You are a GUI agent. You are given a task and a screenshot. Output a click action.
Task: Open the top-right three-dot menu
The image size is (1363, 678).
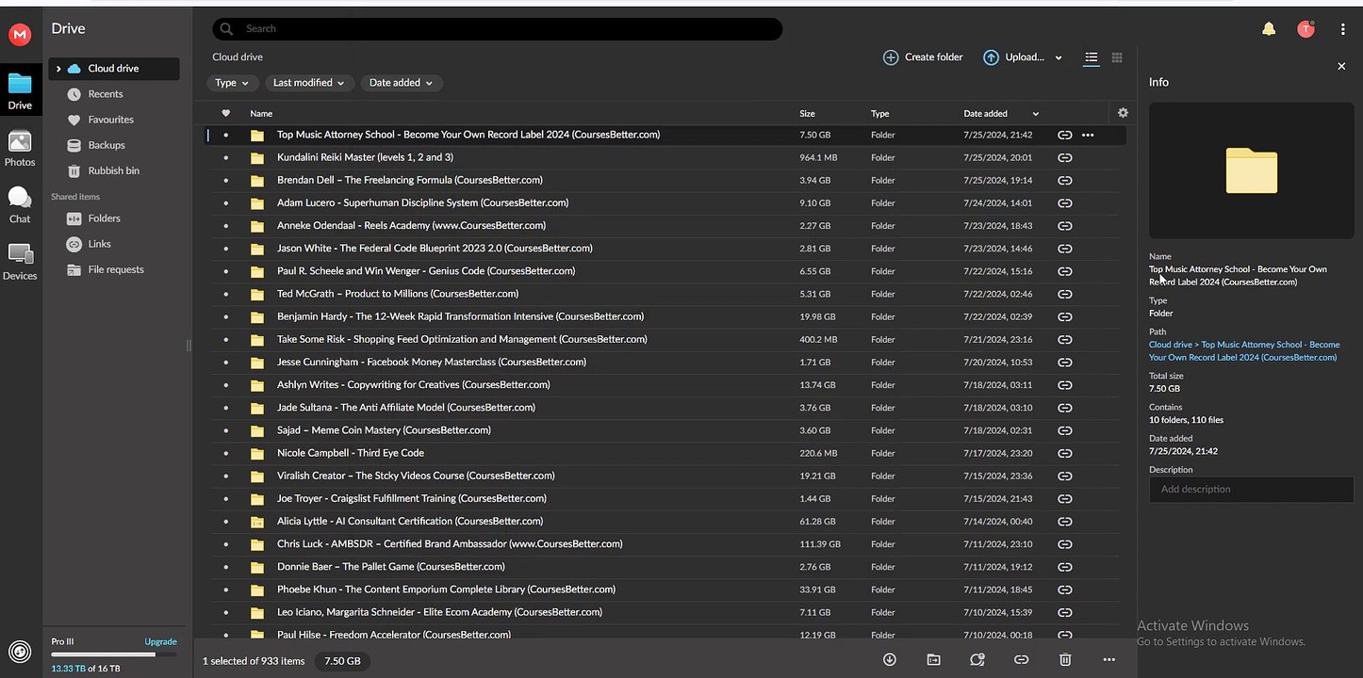point(1342,29)
